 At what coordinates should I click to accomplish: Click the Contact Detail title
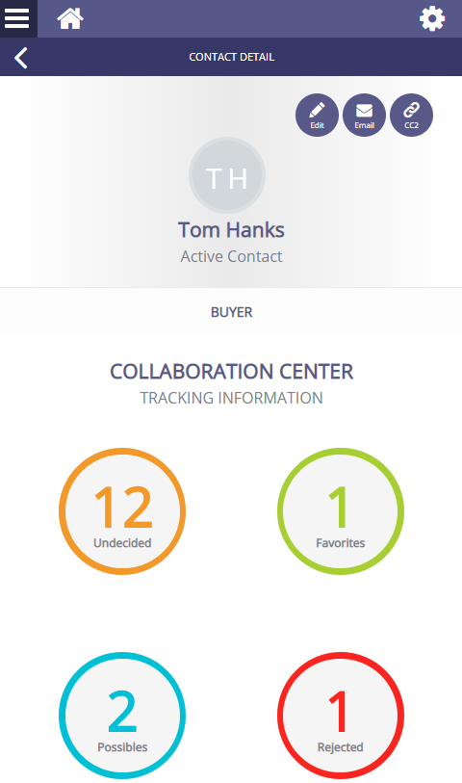(232, 57)
